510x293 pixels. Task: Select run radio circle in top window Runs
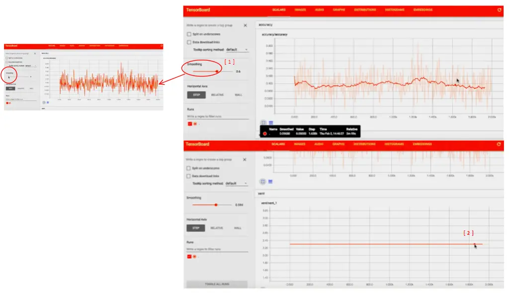coord(195,124)
